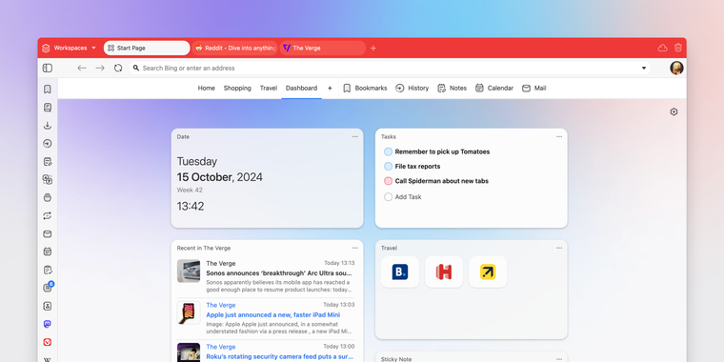Check off File tax reports task
The image size is (724, 362).
tap(389, 166)
